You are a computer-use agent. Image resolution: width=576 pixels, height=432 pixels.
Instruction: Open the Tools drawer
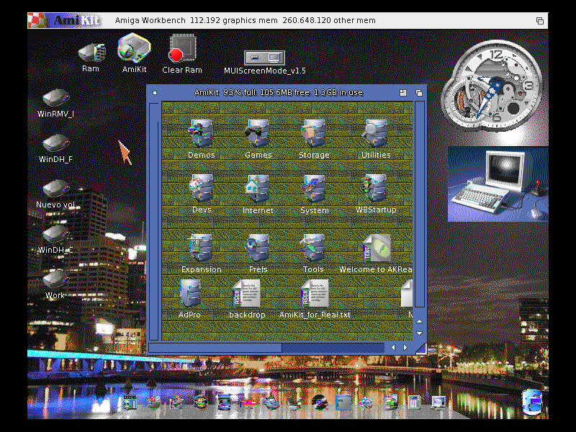coord(313,248)
